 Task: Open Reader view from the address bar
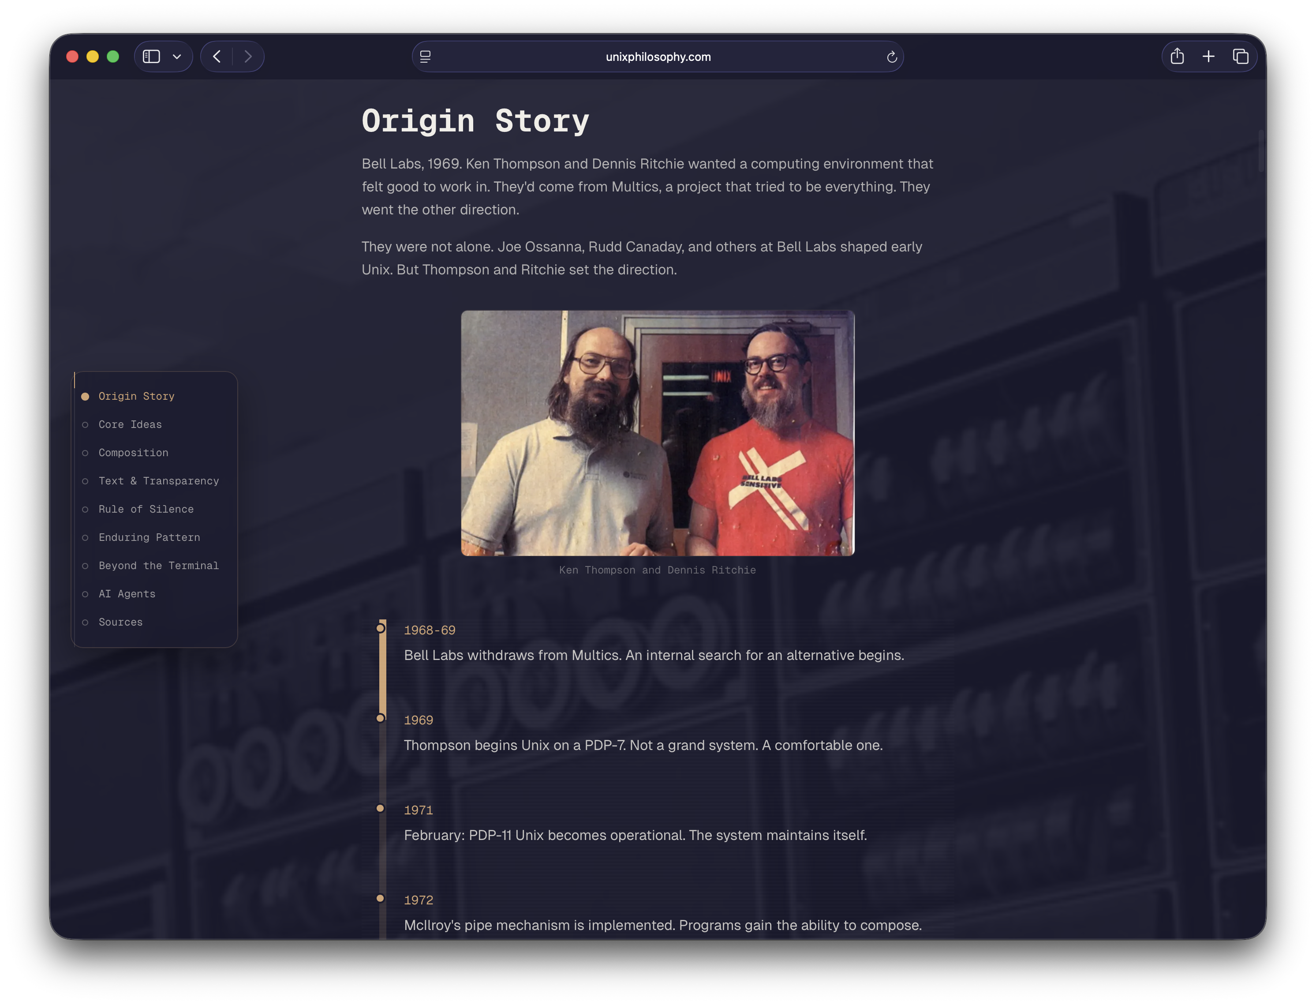coord(425,56)
